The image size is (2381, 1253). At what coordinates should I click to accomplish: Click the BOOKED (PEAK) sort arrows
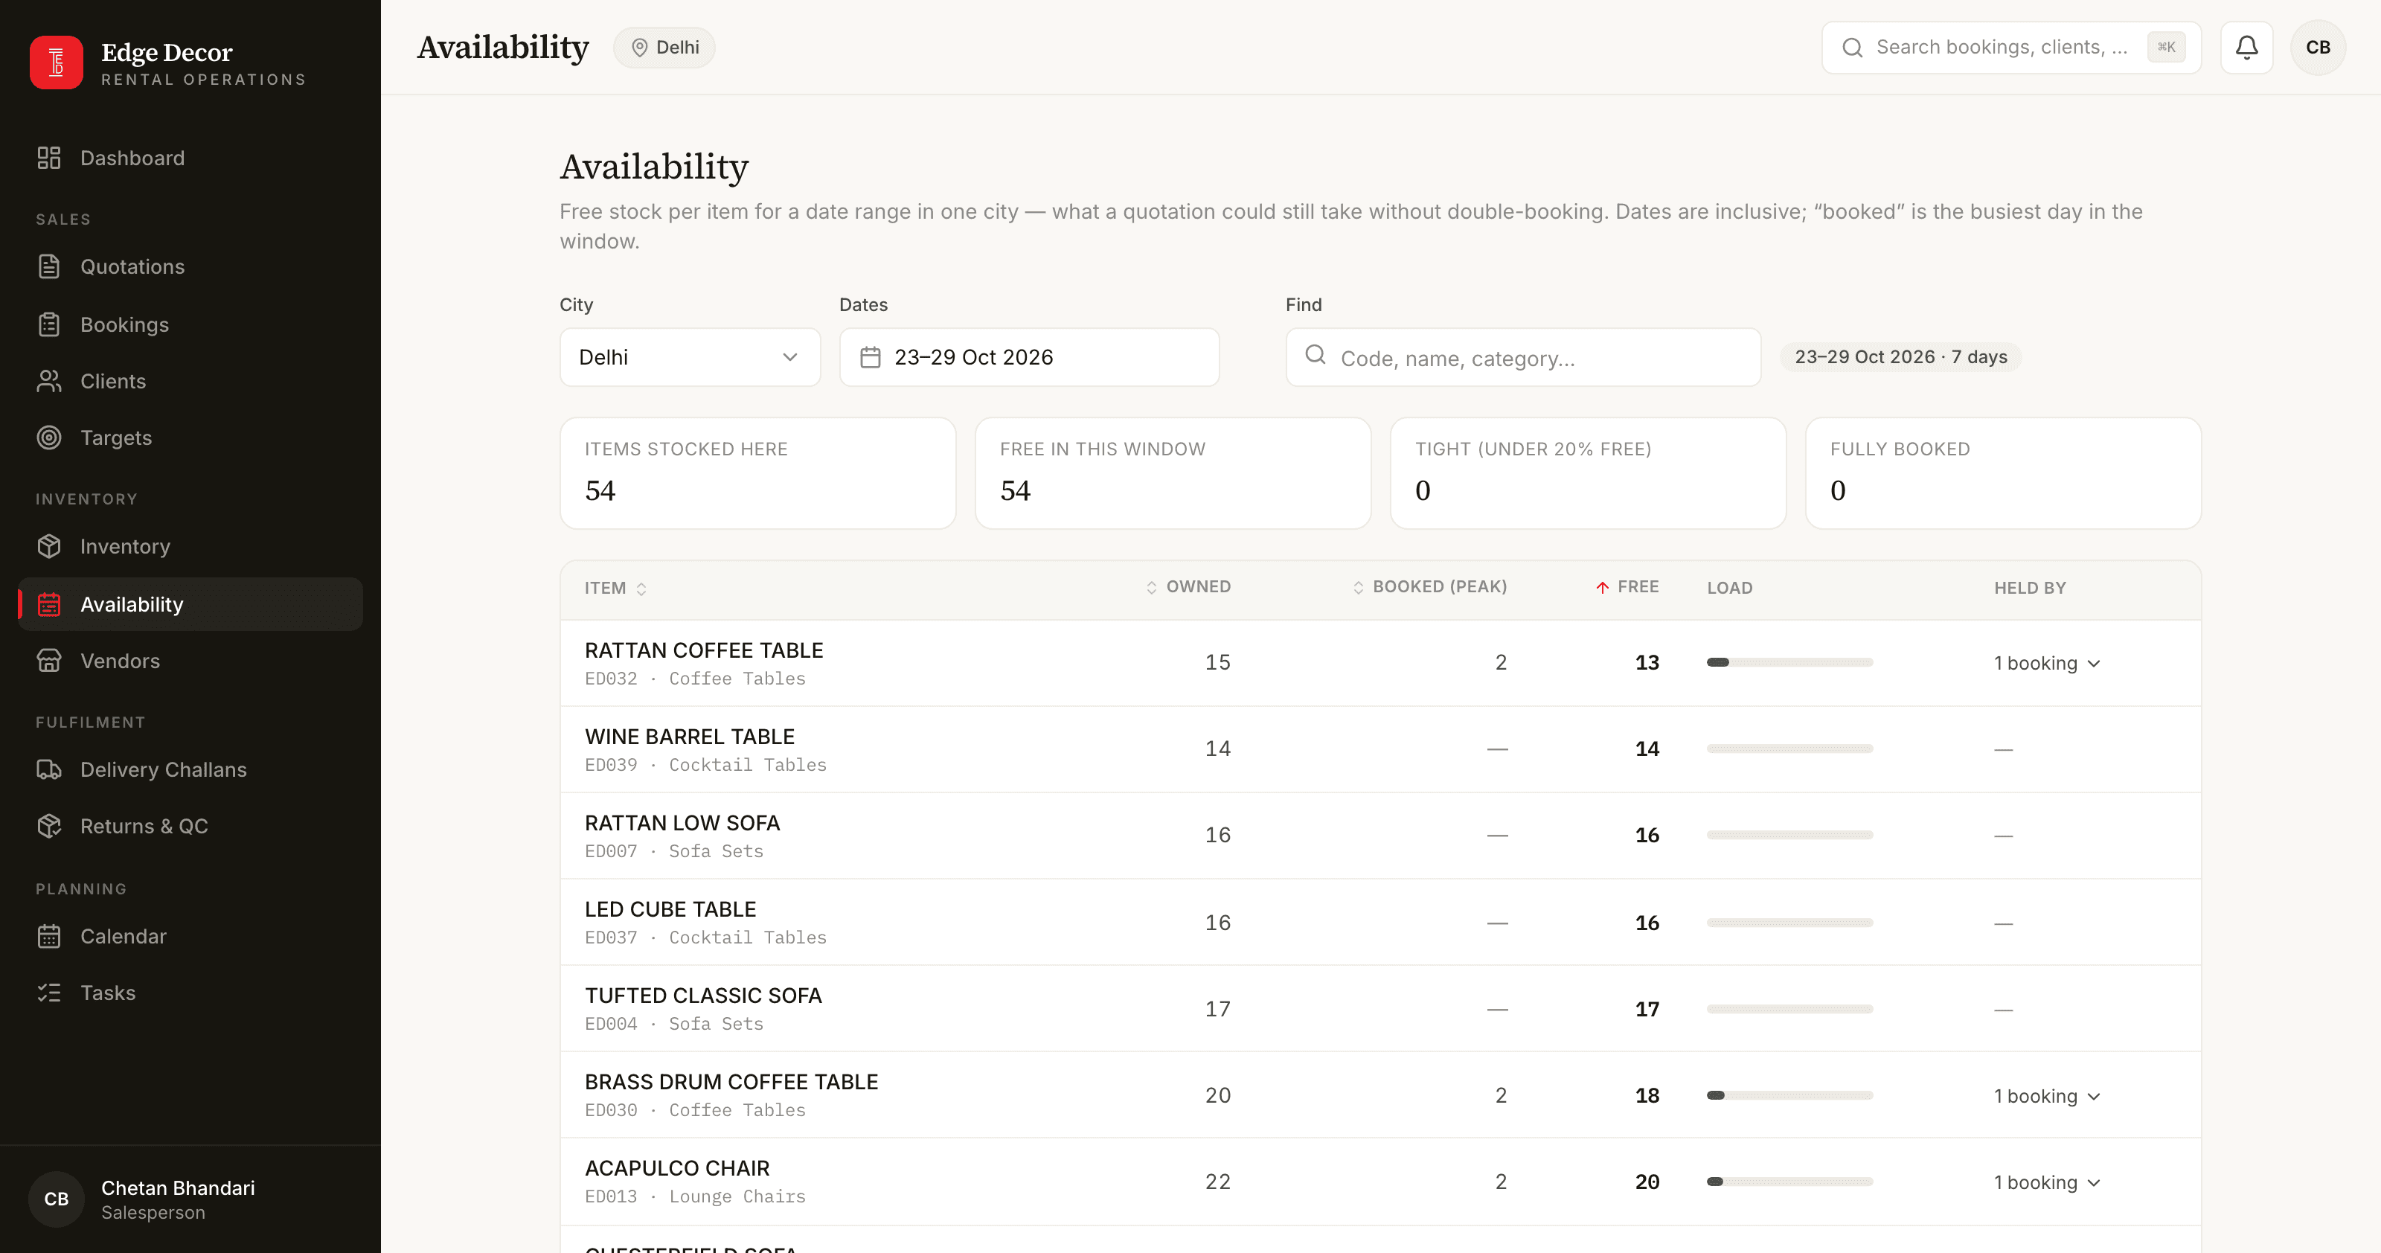[1359, 588]
